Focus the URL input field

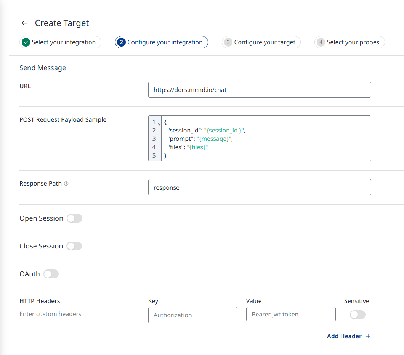[259, 90]
